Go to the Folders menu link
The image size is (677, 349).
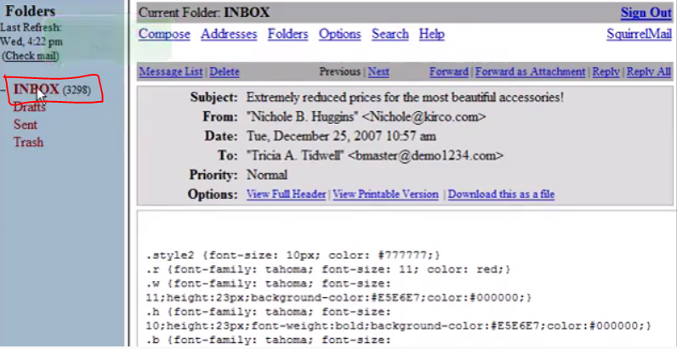point(288,34)
